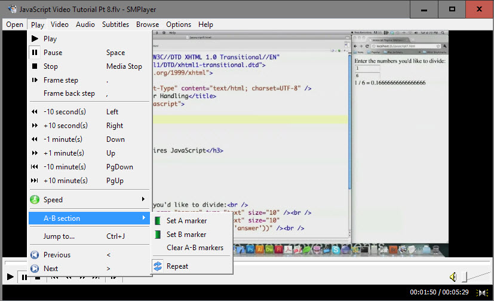This screenshot has height=301, width=494.
Task: Select +1 minute(s) seek entry
Action: [89, 153]
